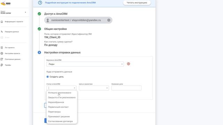
Task: Open Настройки проекта menu item
Action: click(x=13, y=53)
